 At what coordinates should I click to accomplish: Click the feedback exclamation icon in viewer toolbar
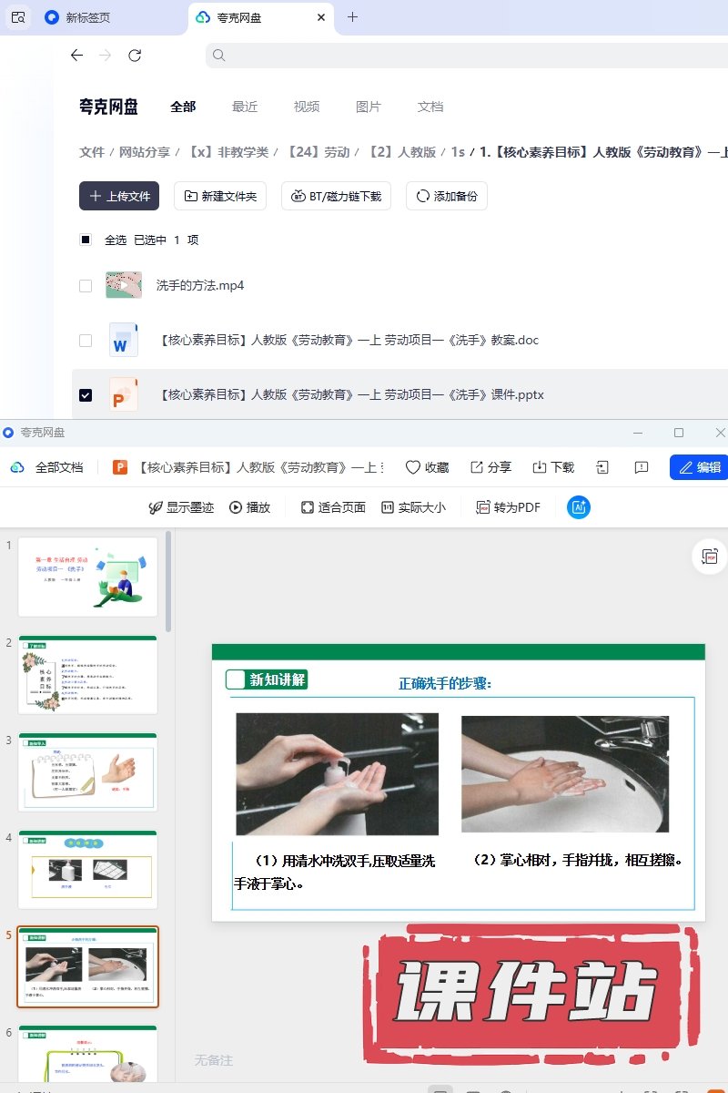pos(642,467)
